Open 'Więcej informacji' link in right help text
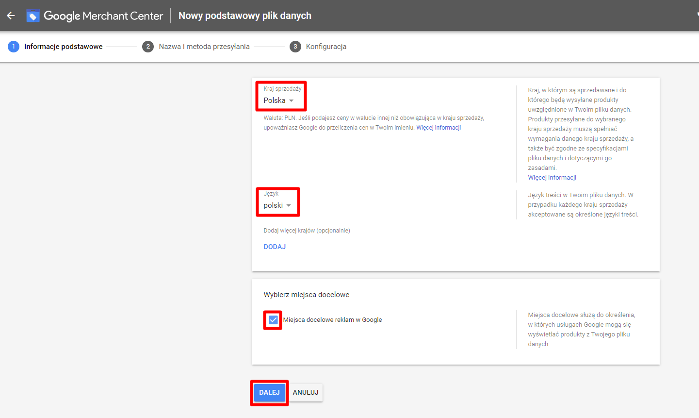The width and height of the screenshot is (699, 418). (552, 178)
